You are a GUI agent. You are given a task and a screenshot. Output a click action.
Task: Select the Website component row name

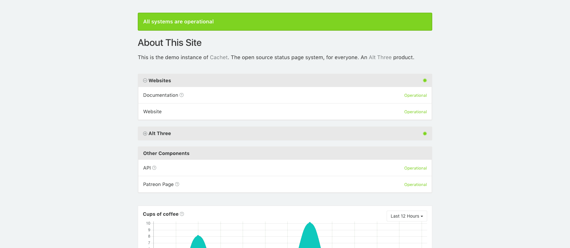[x=152, y=112]
